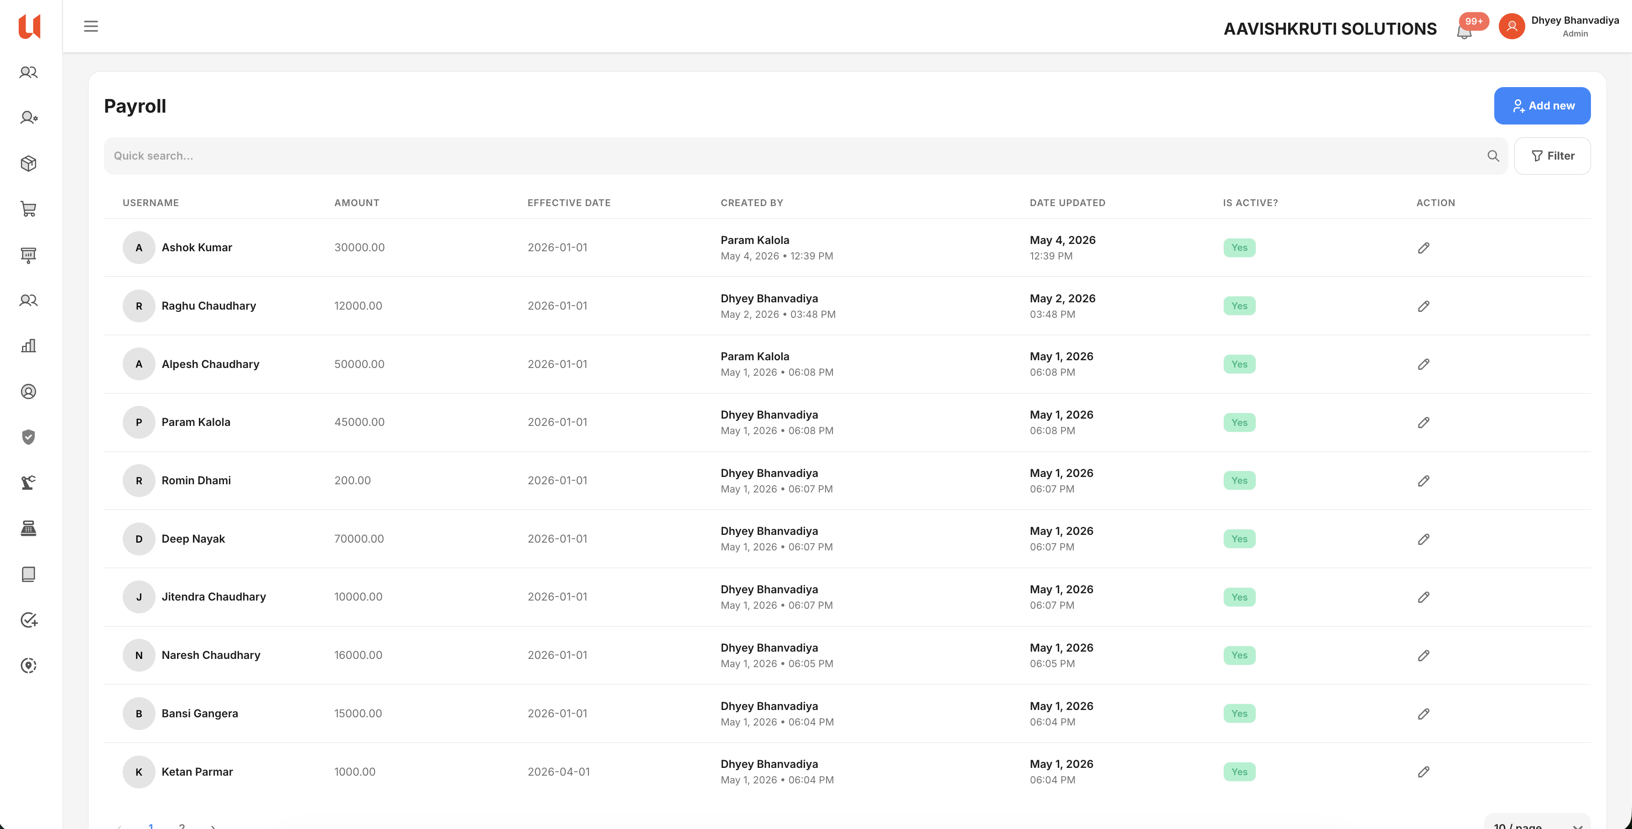
Task: Edit Bansi Gangera's payroll entry
Action: pyautogui.click(x=1423, y=714)
